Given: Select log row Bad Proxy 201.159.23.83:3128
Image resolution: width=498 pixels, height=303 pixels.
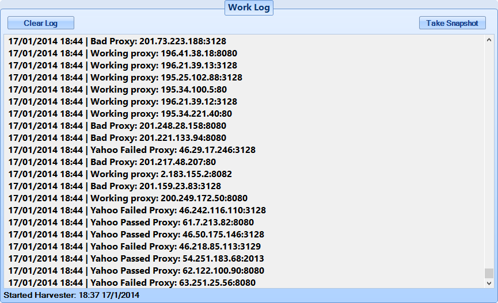Looking at the screenshot, I should tap(115, 186).
